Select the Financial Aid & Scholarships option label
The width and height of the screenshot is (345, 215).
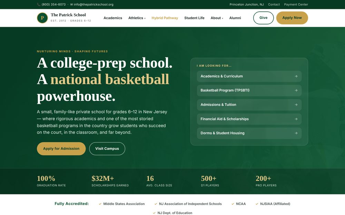[x=225, y=119]
